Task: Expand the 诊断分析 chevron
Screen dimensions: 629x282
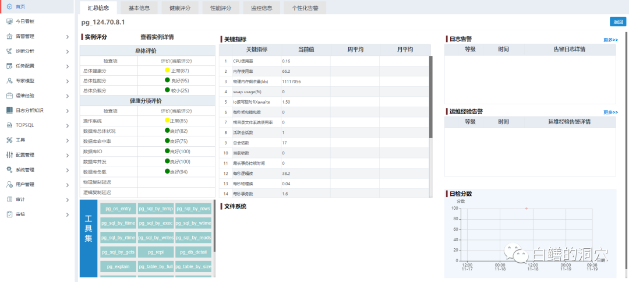Action: pyautogui.click(x=68, y=51)
